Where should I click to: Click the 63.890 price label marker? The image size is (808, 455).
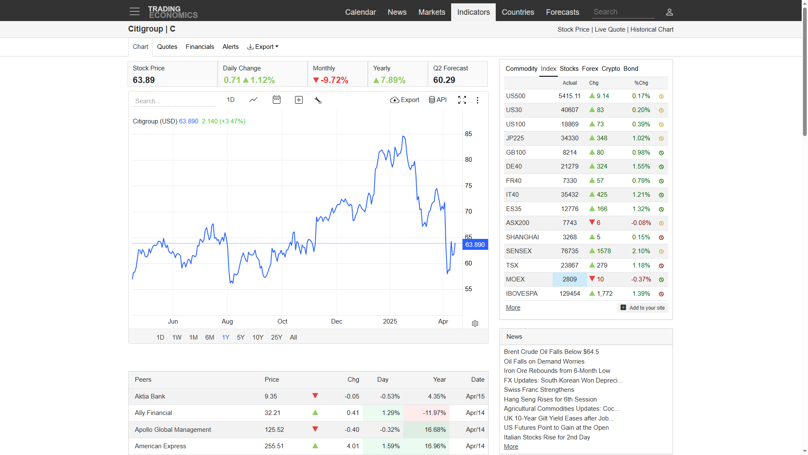pyautogui.click(x=475, y=245)
